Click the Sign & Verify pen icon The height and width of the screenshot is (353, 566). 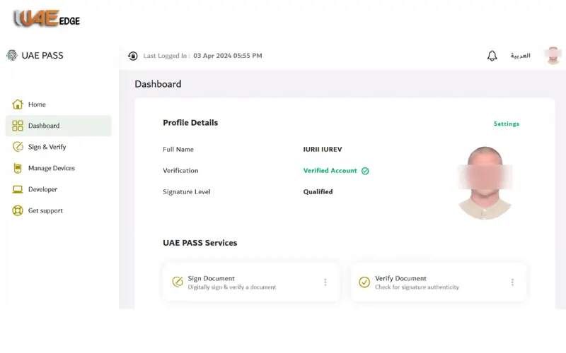[x=17, y=147]
